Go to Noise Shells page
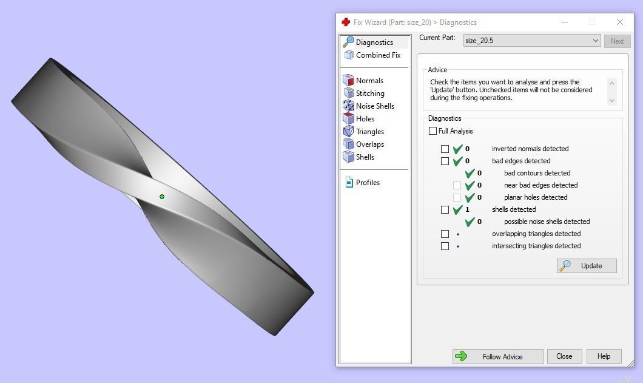Image resolution: width=643 pixels, height=383 pixels. tap(375, 106)
